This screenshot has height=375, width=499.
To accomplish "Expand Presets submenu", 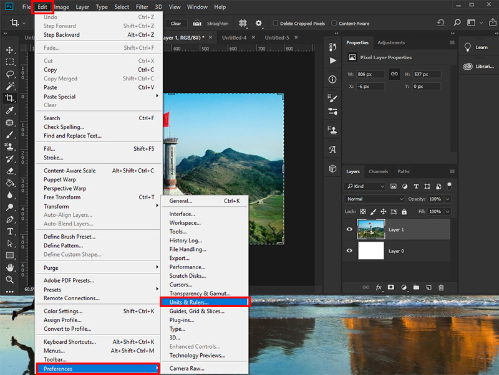I will pos(99,290).
